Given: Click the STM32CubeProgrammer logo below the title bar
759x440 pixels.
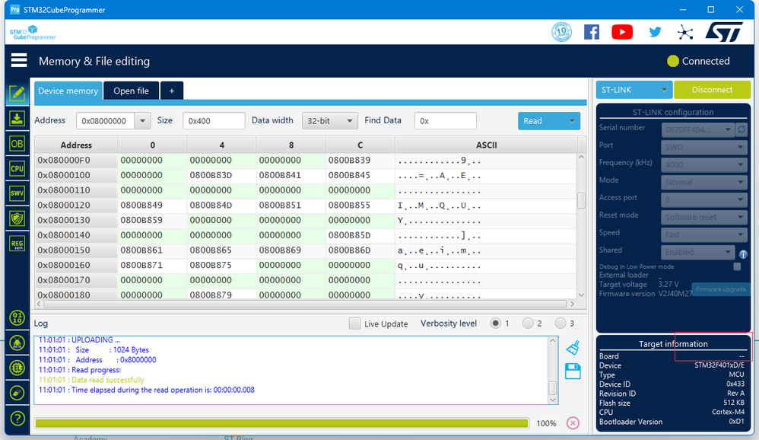Looking at the screenshot, I should tap(33, 33).
